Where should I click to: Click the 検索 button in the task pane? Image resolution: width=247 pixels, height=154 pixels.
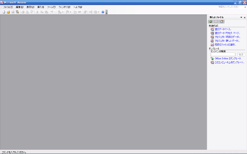(x=241, y=54)
